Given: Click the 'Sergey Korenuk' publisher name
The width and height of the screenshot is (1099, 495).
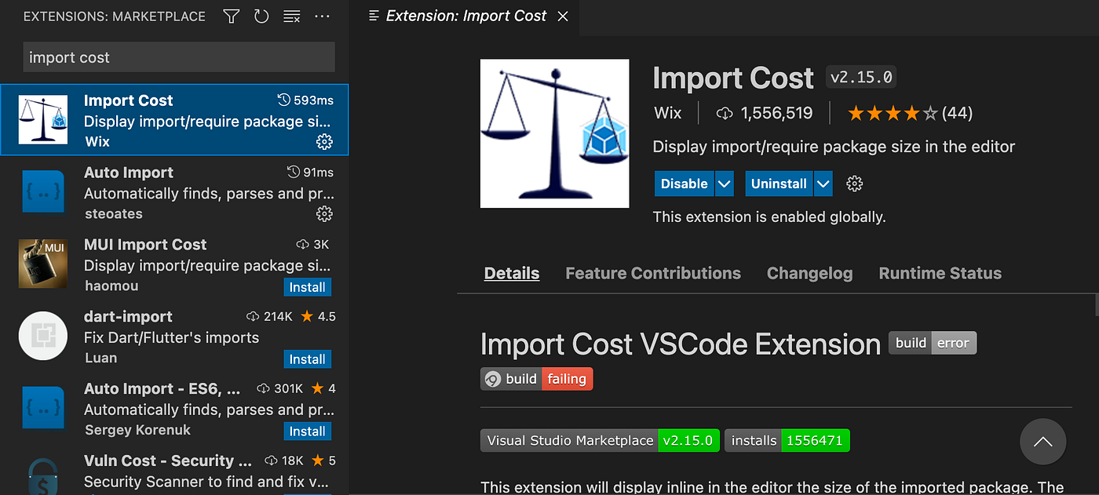Looking at the screenshot, I should 137,431.
